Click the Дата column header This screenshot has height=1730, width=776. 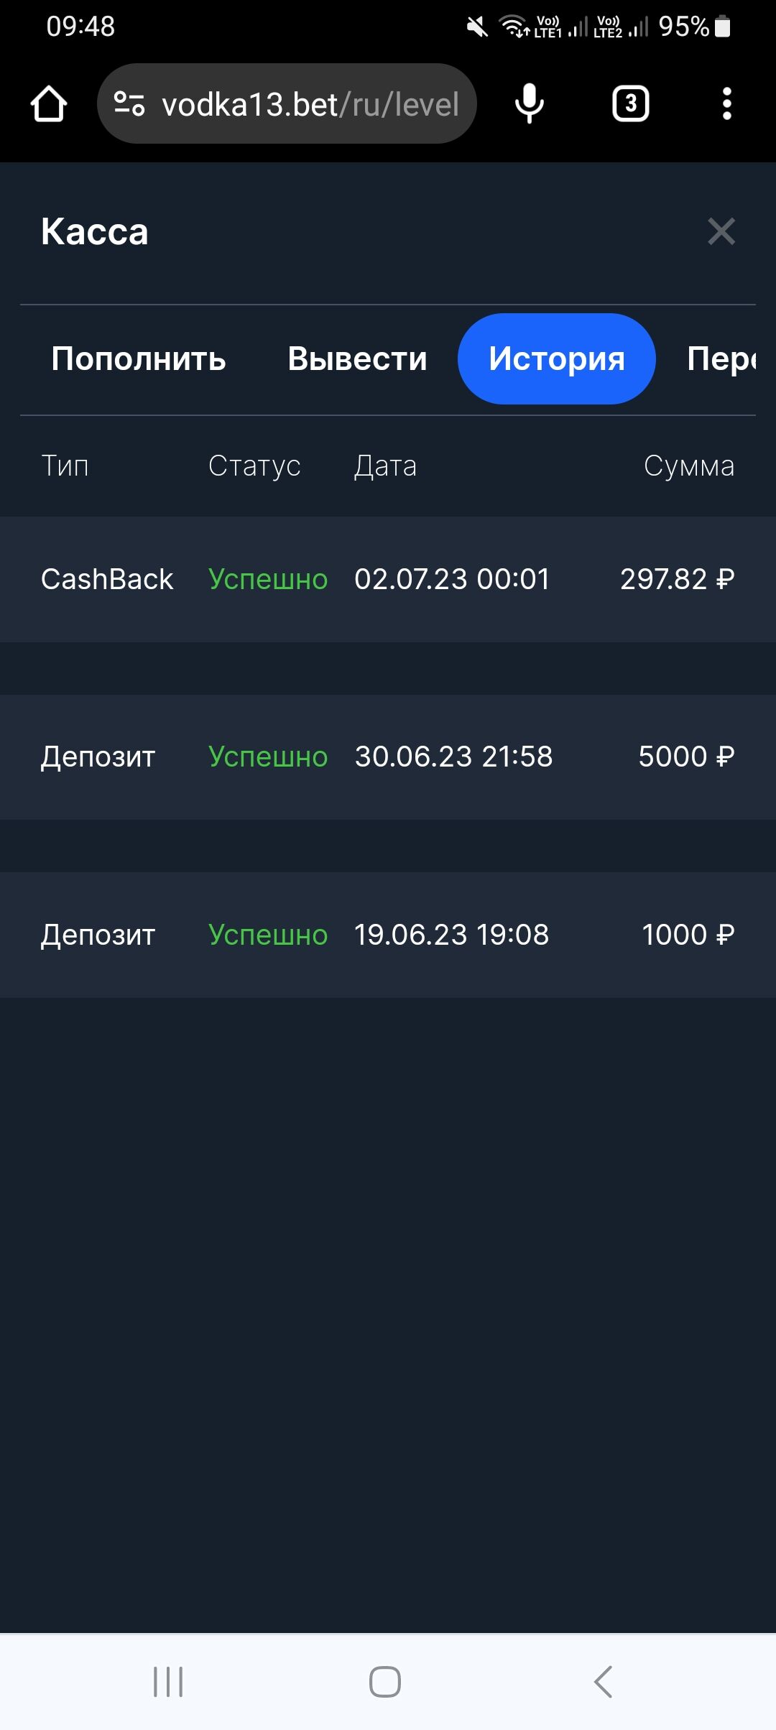[x=385, y=466]
